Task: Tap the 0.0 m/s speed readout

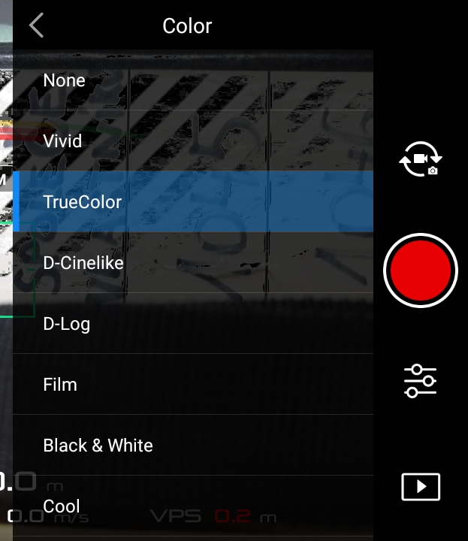Action: [48, 516]
